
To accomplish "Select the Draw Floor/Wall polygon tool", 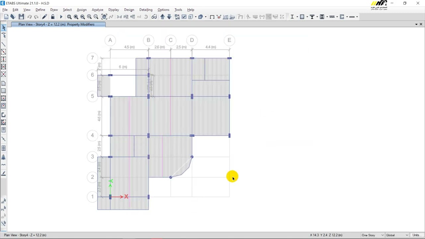I will [x=4, y=83].
